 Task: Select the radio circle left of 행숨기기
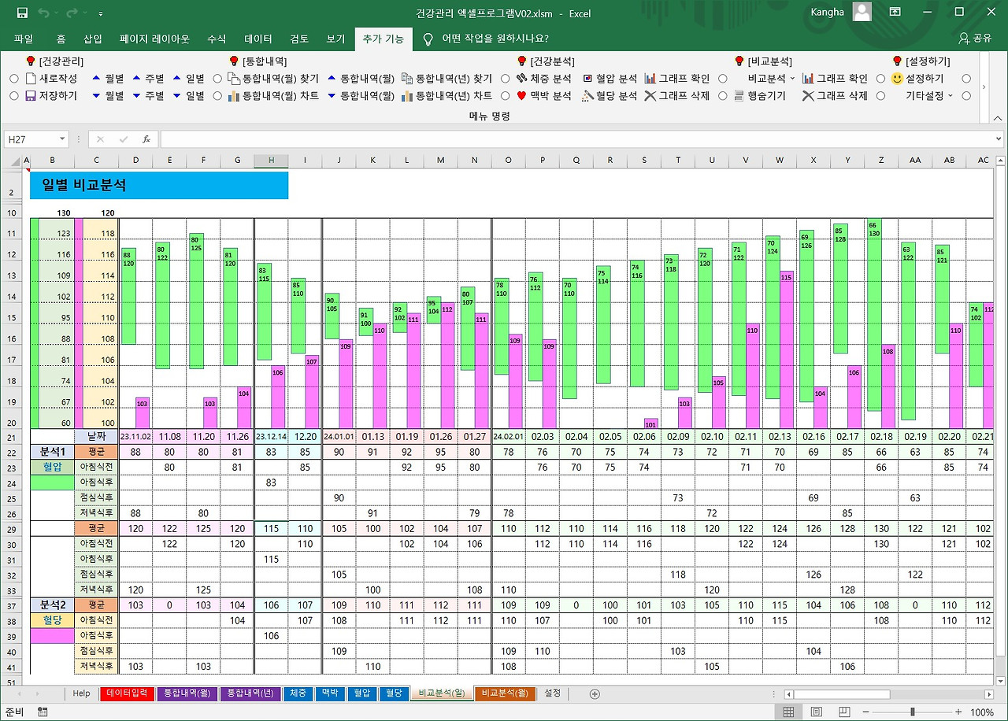pos(723,96)
